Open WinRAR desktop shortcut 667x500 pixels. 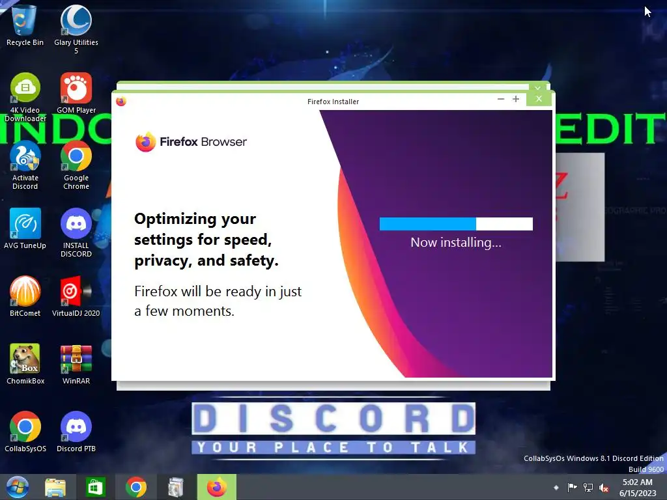pyautogui.click(x=76, y=364)
